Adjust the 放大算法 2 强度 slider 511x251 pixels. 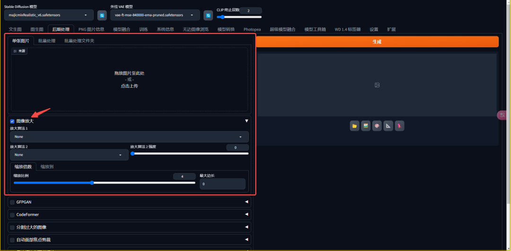[189, 153]
